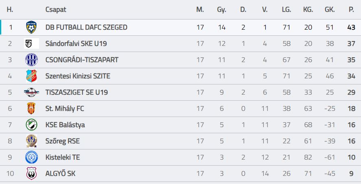
Task: Select the CSONGRÁDI-TISZAPART team name
Action: (x=82, y=60)
